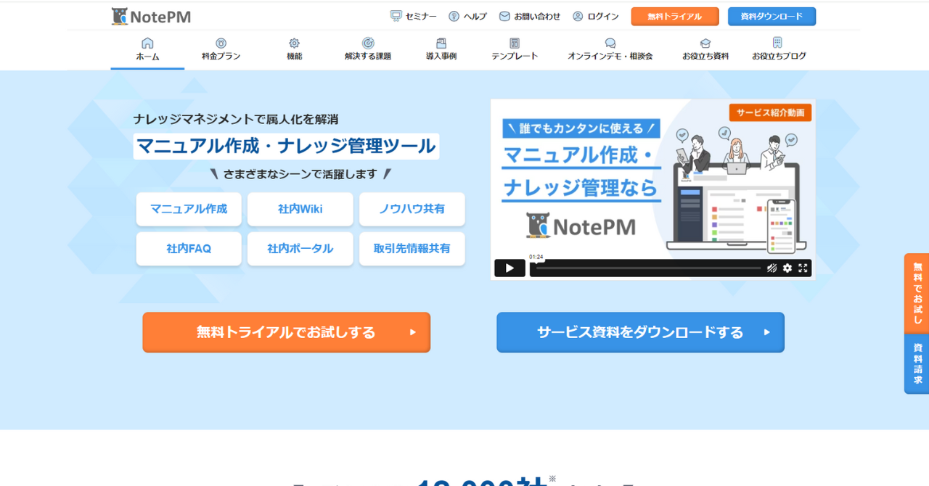Click サービス資料をダウンロードする blue button

click(x=640, y=332)
